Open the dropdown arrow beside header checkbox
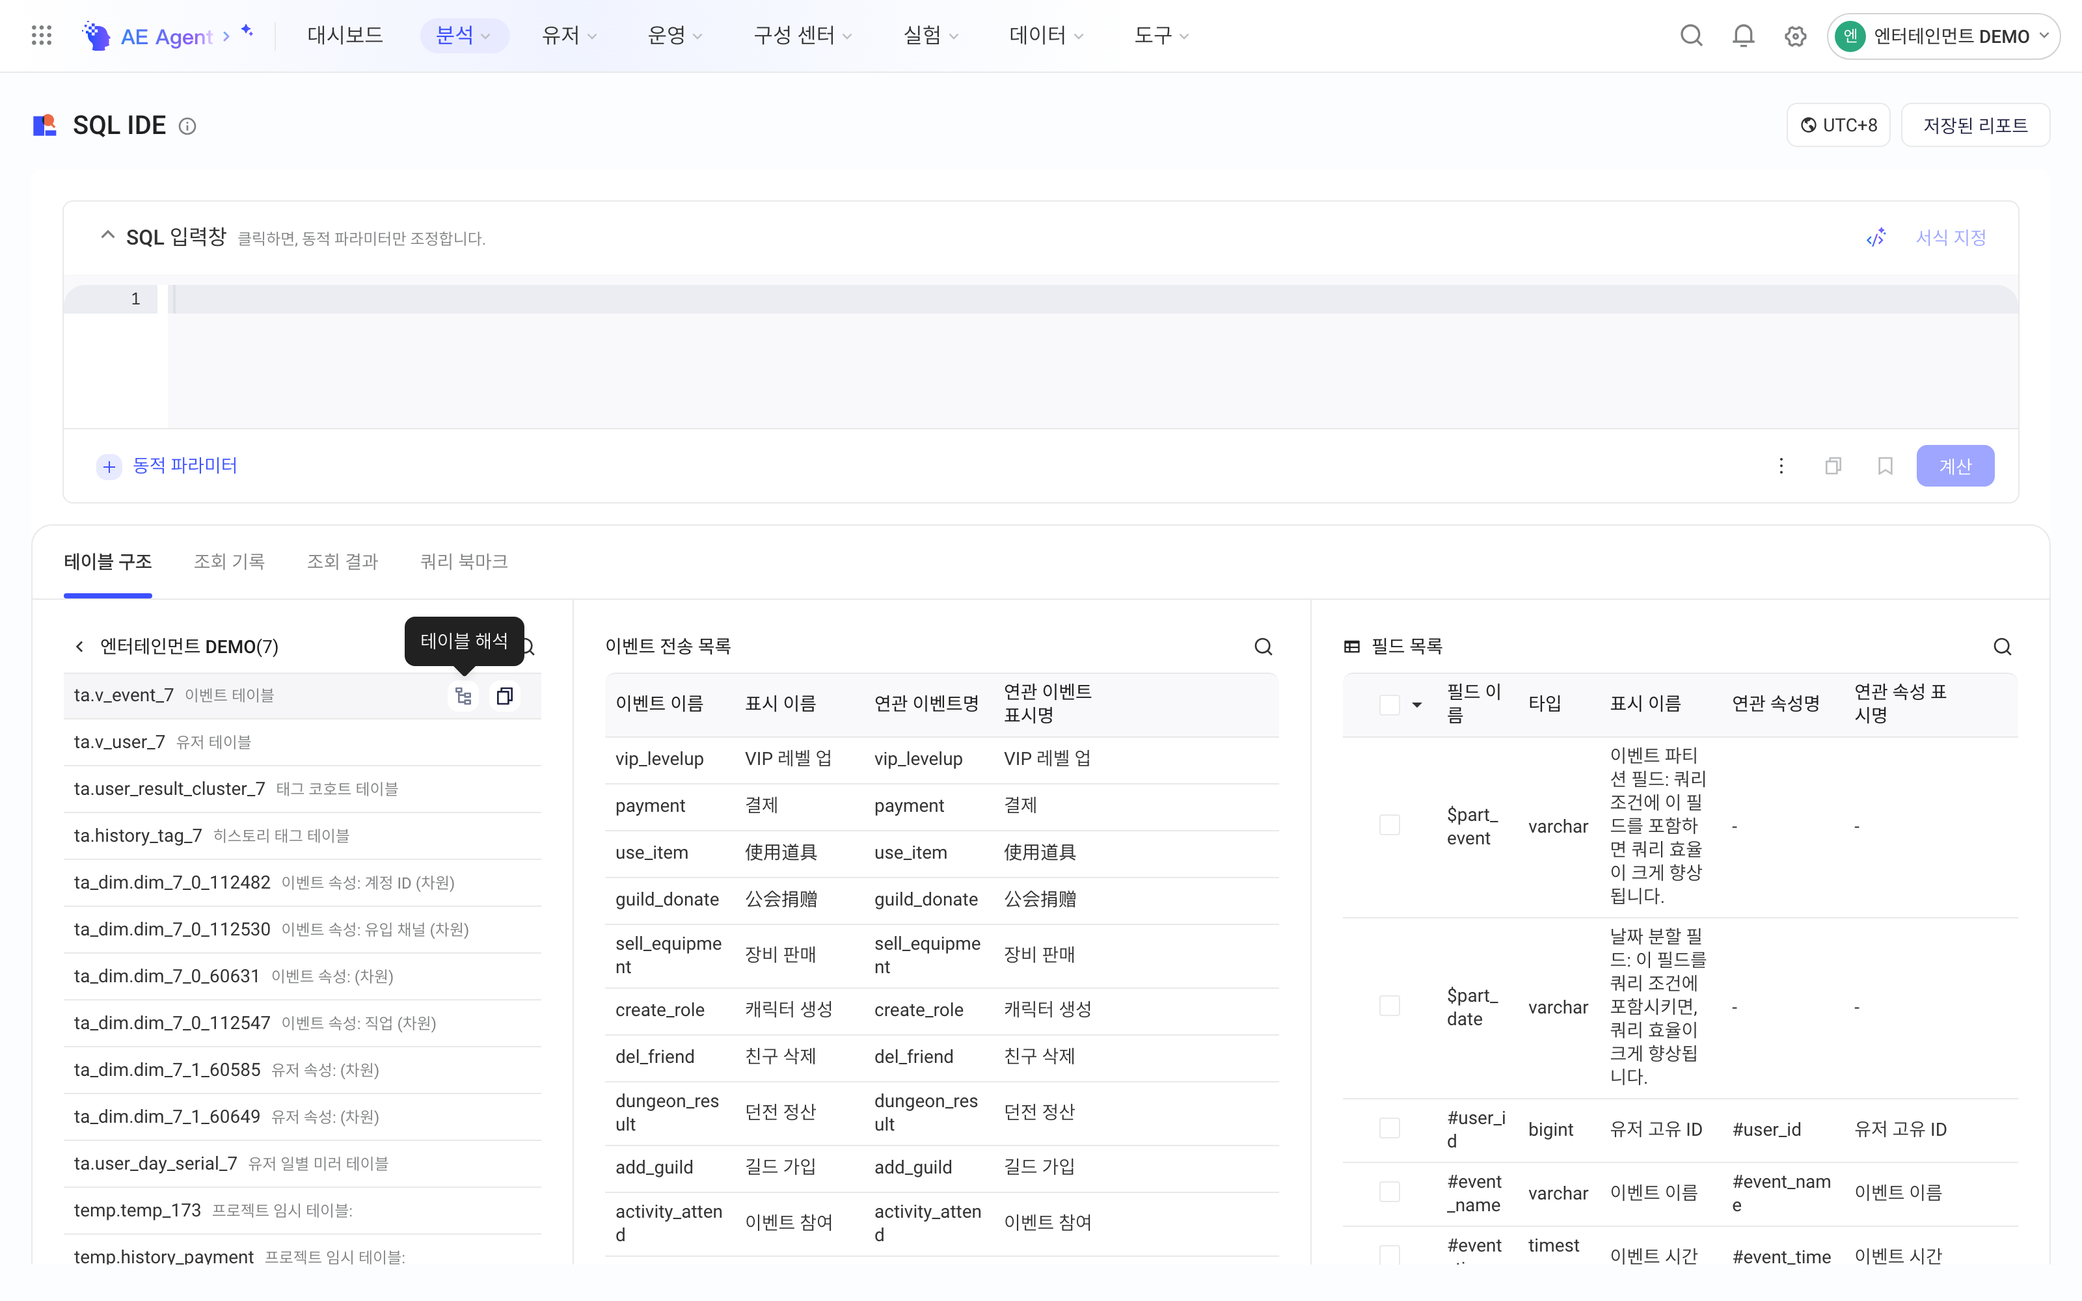This screenshot has width=2082, height=1301. pos(1416,704)
